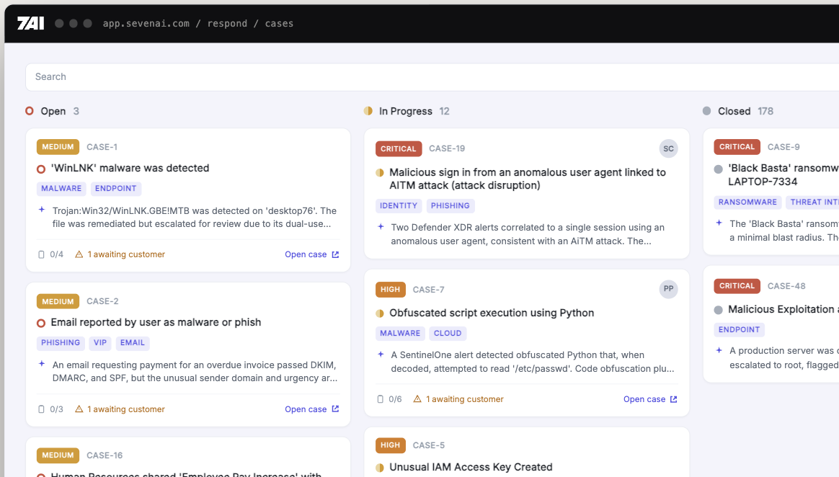
Task: Click external link icon on CASE-7 Open case
Action: [674, 399]
